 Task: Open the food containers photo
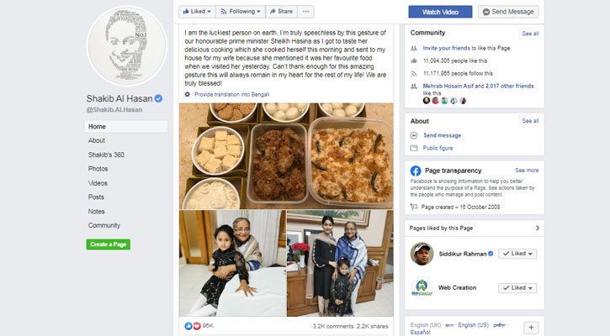pyautogui.click(x=285, y=155)
